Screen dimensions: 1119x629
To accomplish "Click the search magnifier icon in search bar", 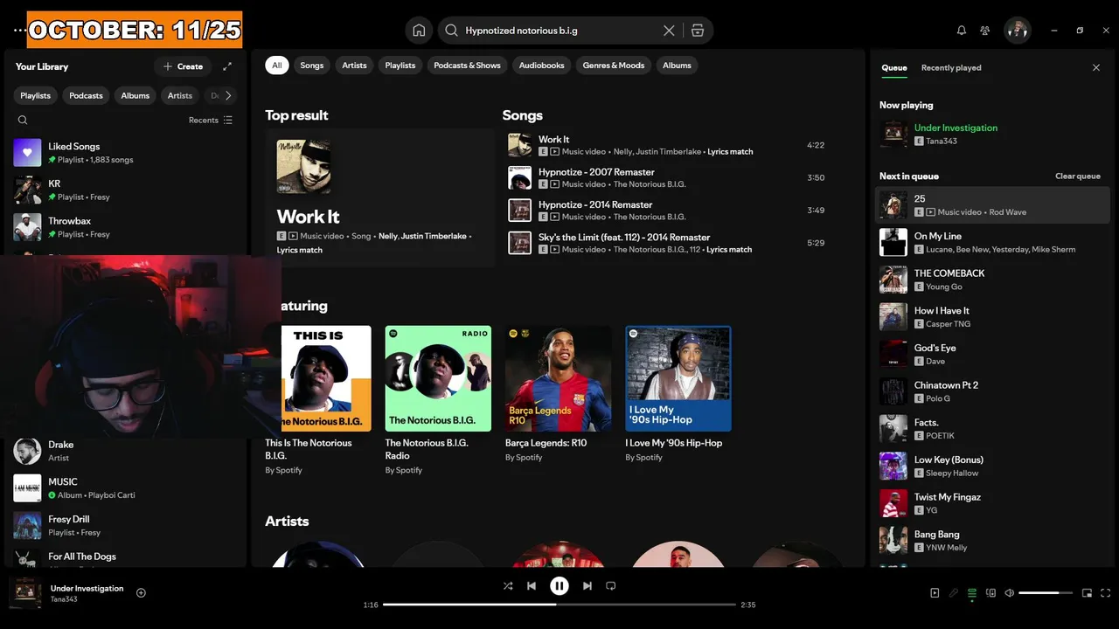I will 451,31.
